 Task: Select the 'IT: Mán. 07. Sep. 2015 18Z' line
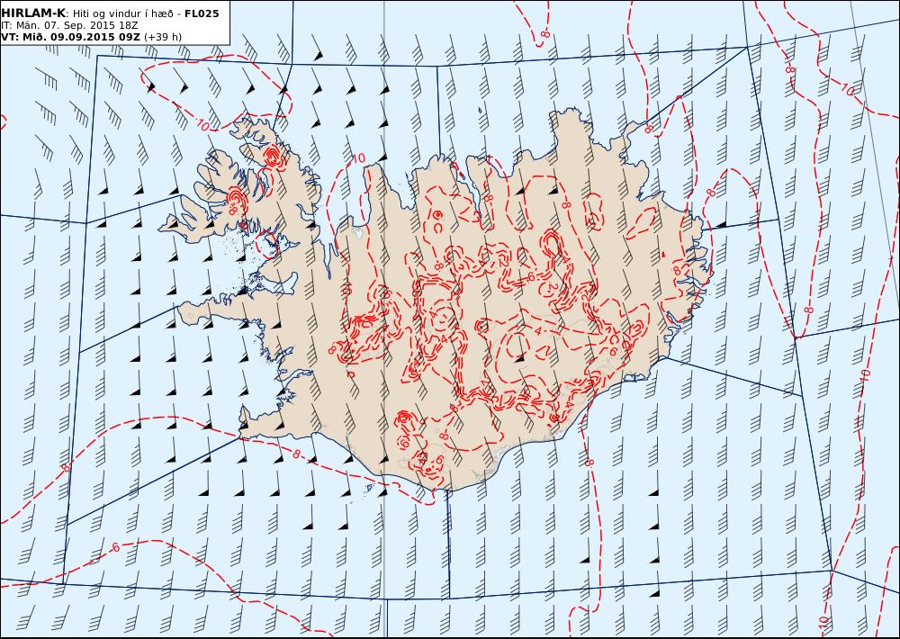coord(69,25)
